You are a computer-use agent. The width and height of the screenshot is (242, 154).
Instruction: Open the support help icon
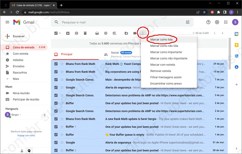tap(208, 22)
